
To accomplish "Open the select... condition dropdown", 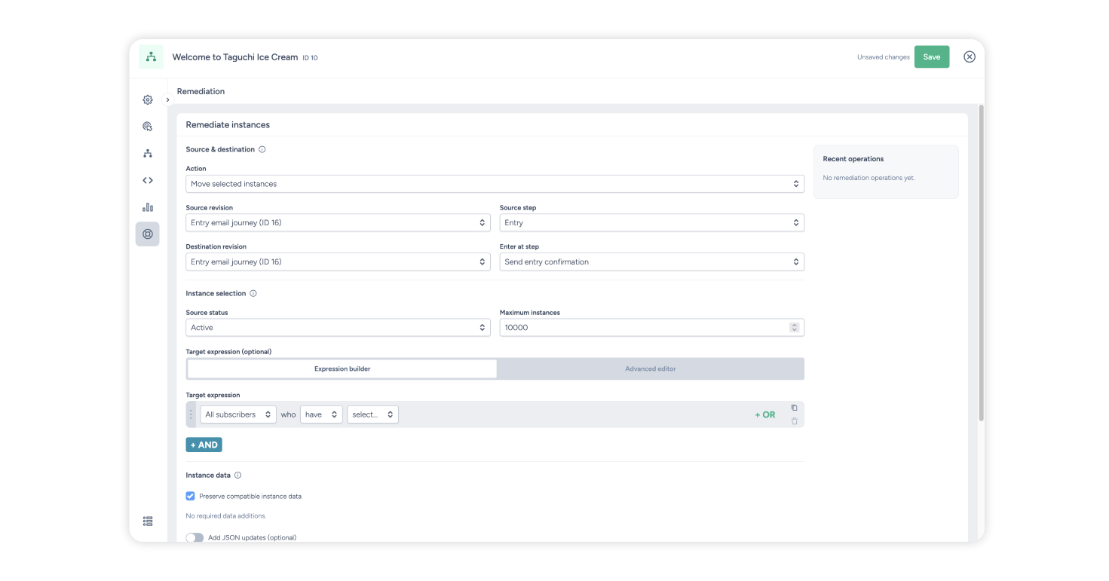I will point(373,414).
